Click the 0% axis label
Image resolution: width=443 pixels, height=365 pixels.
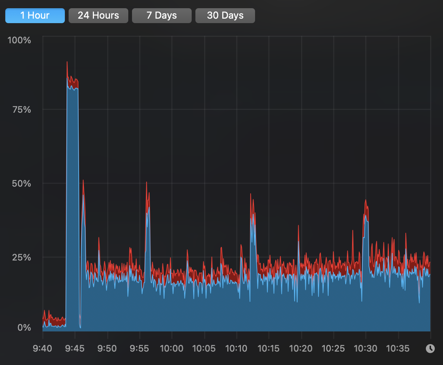point(24,327)
